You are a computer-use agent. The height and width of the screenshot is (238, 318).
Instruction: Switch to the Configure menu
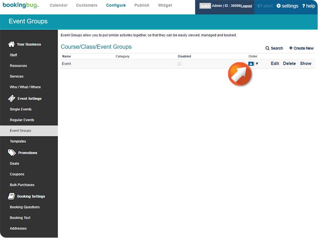tap(116, 5)
